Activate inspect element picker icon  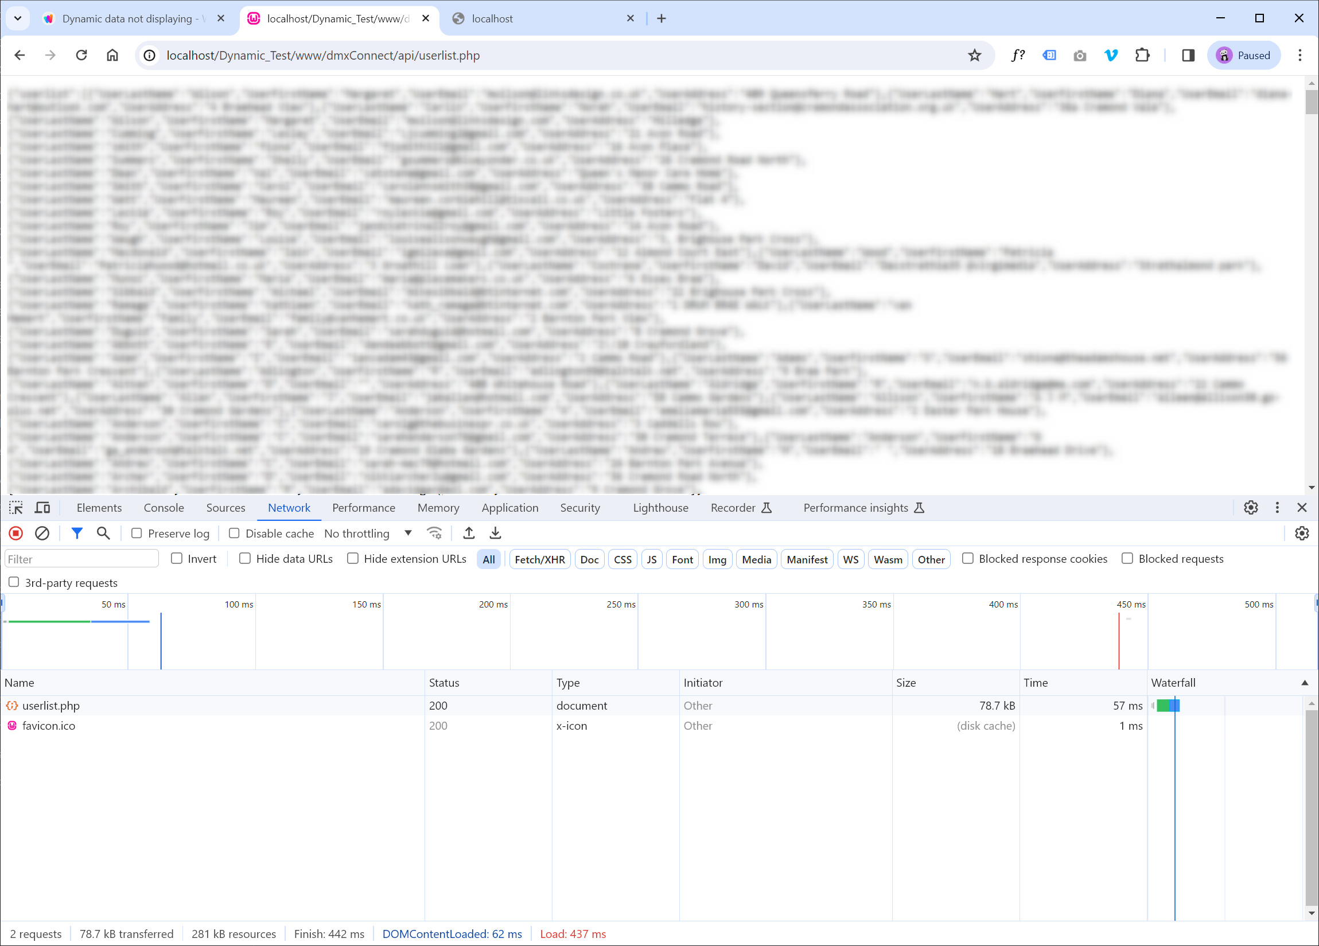(15, 508)
